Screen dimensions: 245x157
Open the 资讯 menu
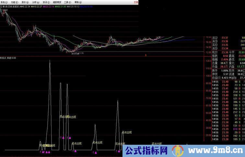pos(45,2)
